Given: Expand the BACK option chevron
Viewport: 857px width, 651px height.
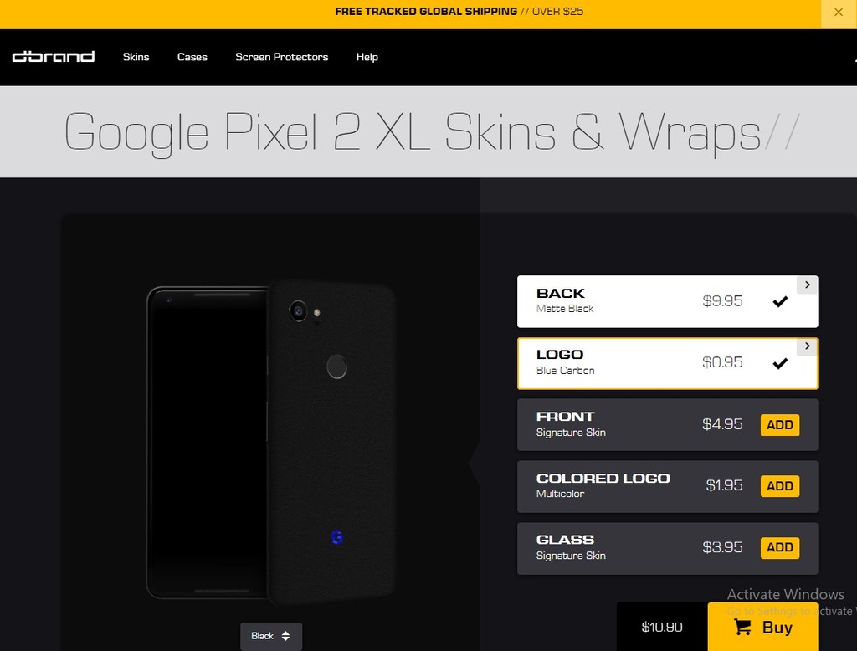Looking at the screenshot, I should coord(808,284).
